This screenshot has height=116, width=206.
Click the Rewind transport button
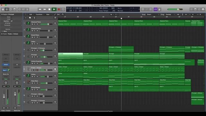(x=40, y=9)
